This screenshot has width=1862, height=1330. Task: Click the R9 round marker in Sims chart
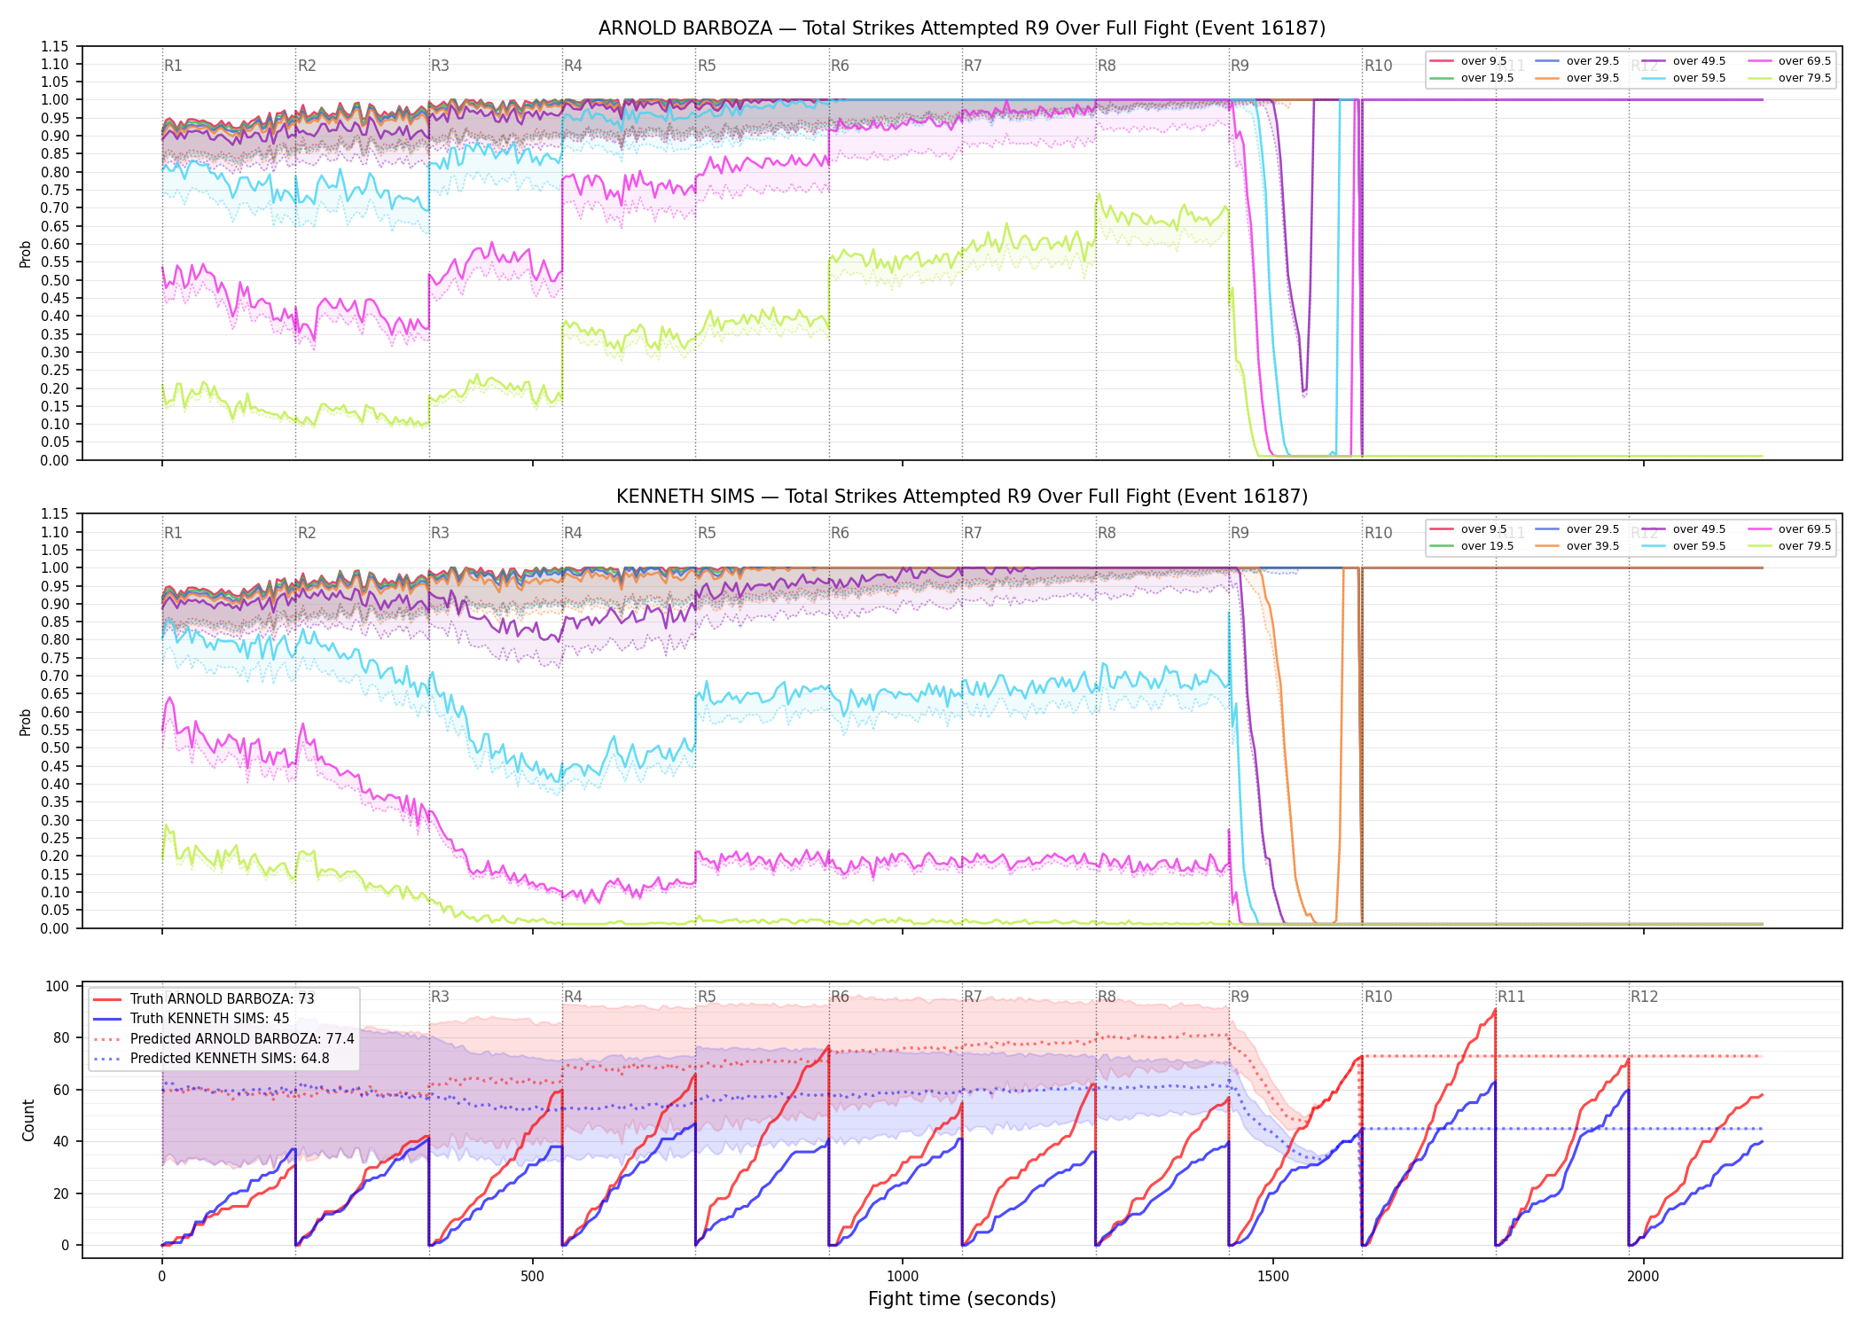click(x=1240, y=533)
